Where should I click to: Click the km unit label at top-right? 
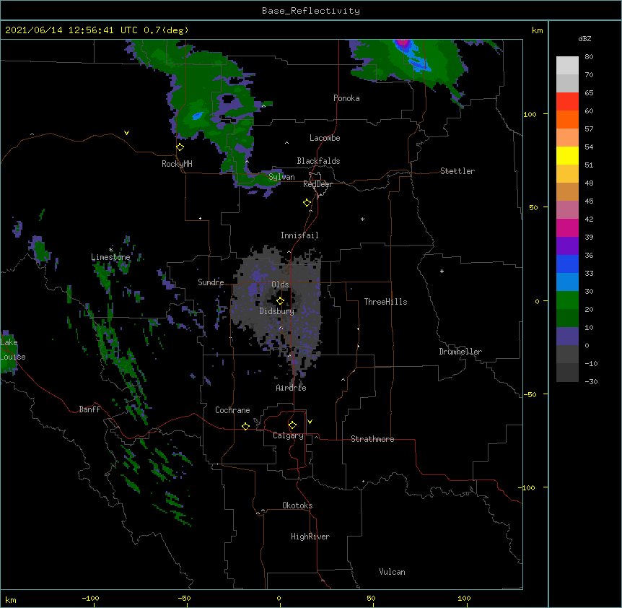click(x=537, y=30)
